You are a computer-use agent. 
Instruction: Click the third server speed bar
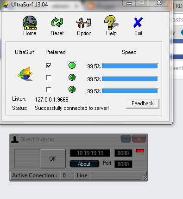point(130,91)
